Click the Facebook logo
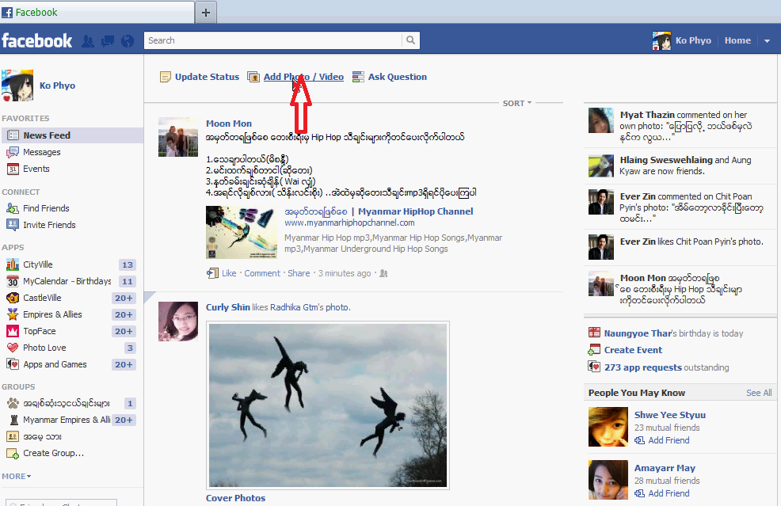The width and height of the screenshot is (781, 506). (x=37, y=40)
